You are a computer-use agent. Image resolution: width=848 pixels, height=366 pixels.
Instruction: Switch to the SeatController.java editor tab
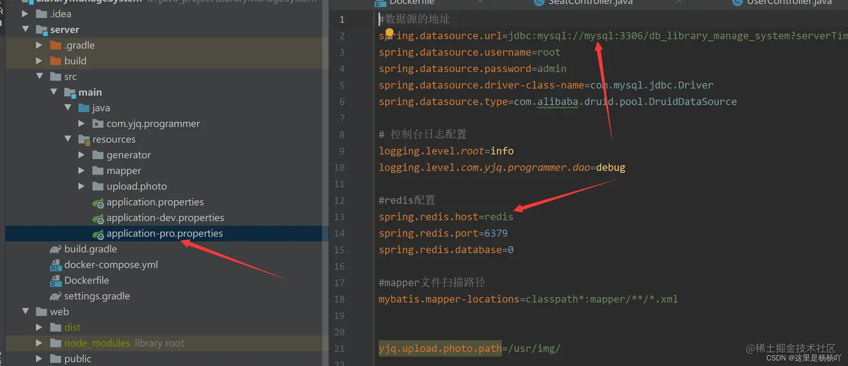(588, 3)
